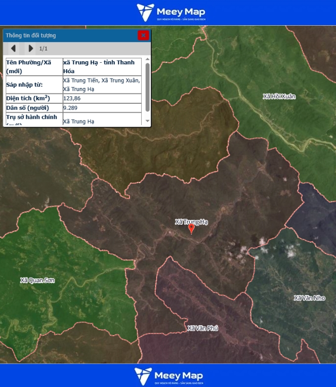Select the Xã Quan Sơn region label
The width and height of the screenshot is (336, 387).
click(x=38, y=280)
